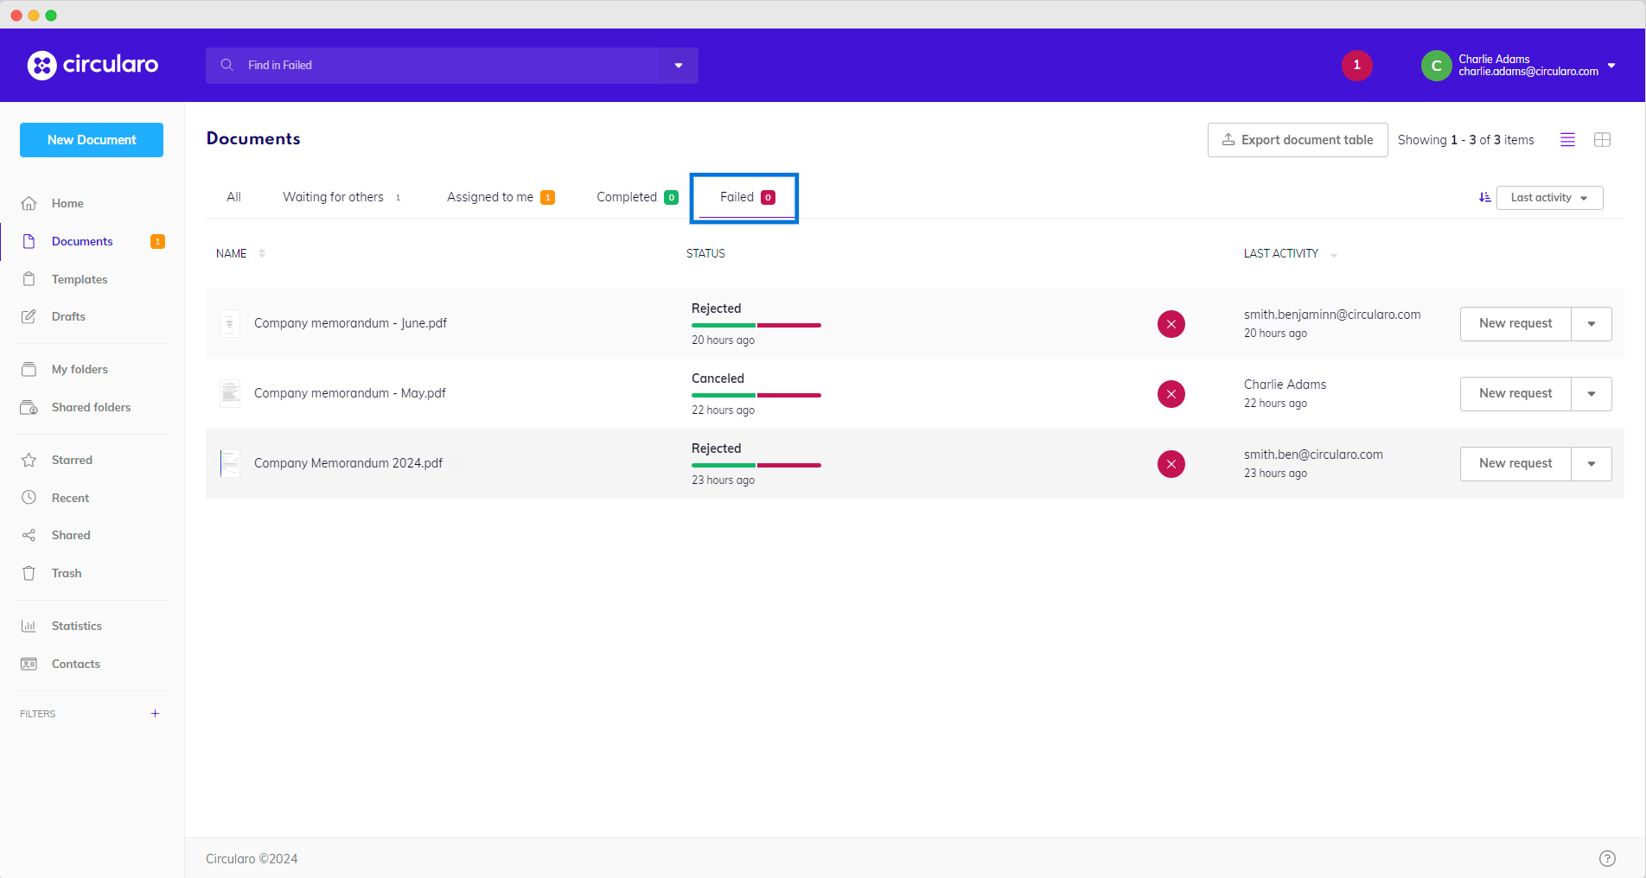Toggle sort direction icon beside Last activity
The image size is (1646, 878).
point(1484,198)
